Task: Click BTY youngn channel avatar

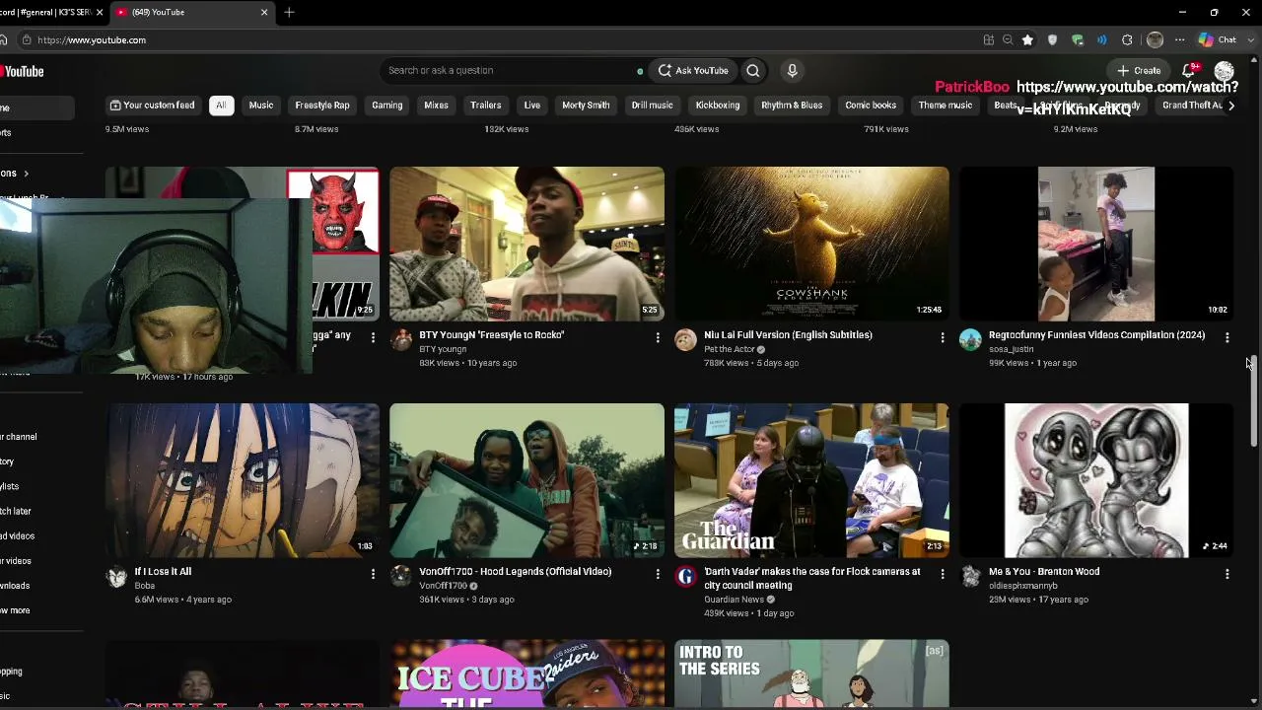Action: (401, 340)
